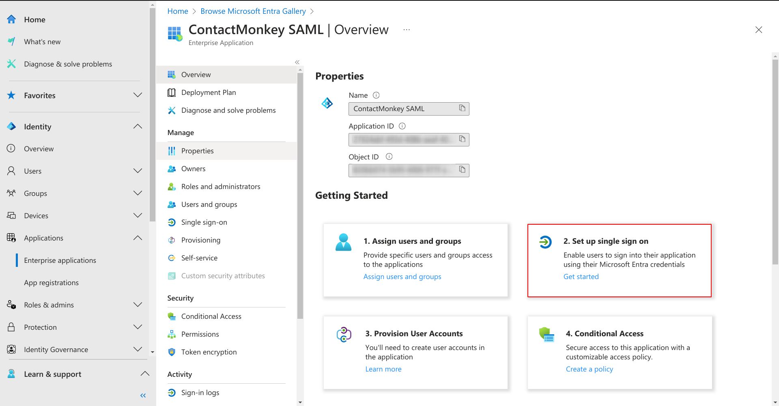Click the Token encryption shield icon
Image resolution: width=779 pixels, height=406 pixels.
click(172, 352)
